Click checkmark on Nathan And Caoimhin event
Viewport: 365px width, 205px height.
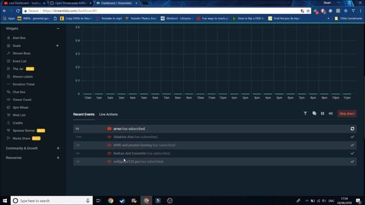(352, 153)
